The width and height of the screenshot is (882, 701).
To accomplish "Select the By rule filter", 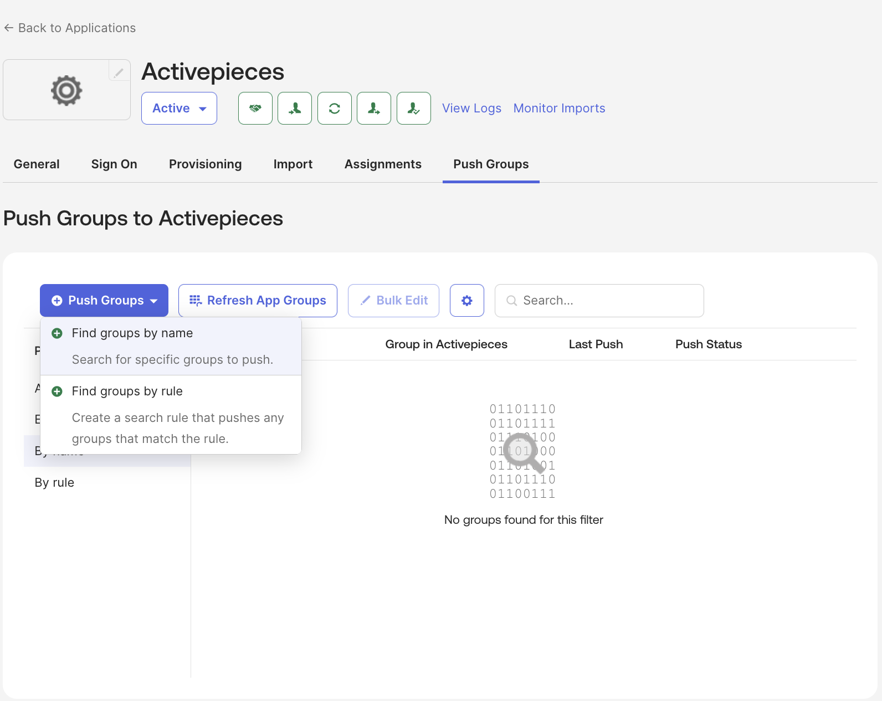I will pyautogui.click(x=107, y=482).
